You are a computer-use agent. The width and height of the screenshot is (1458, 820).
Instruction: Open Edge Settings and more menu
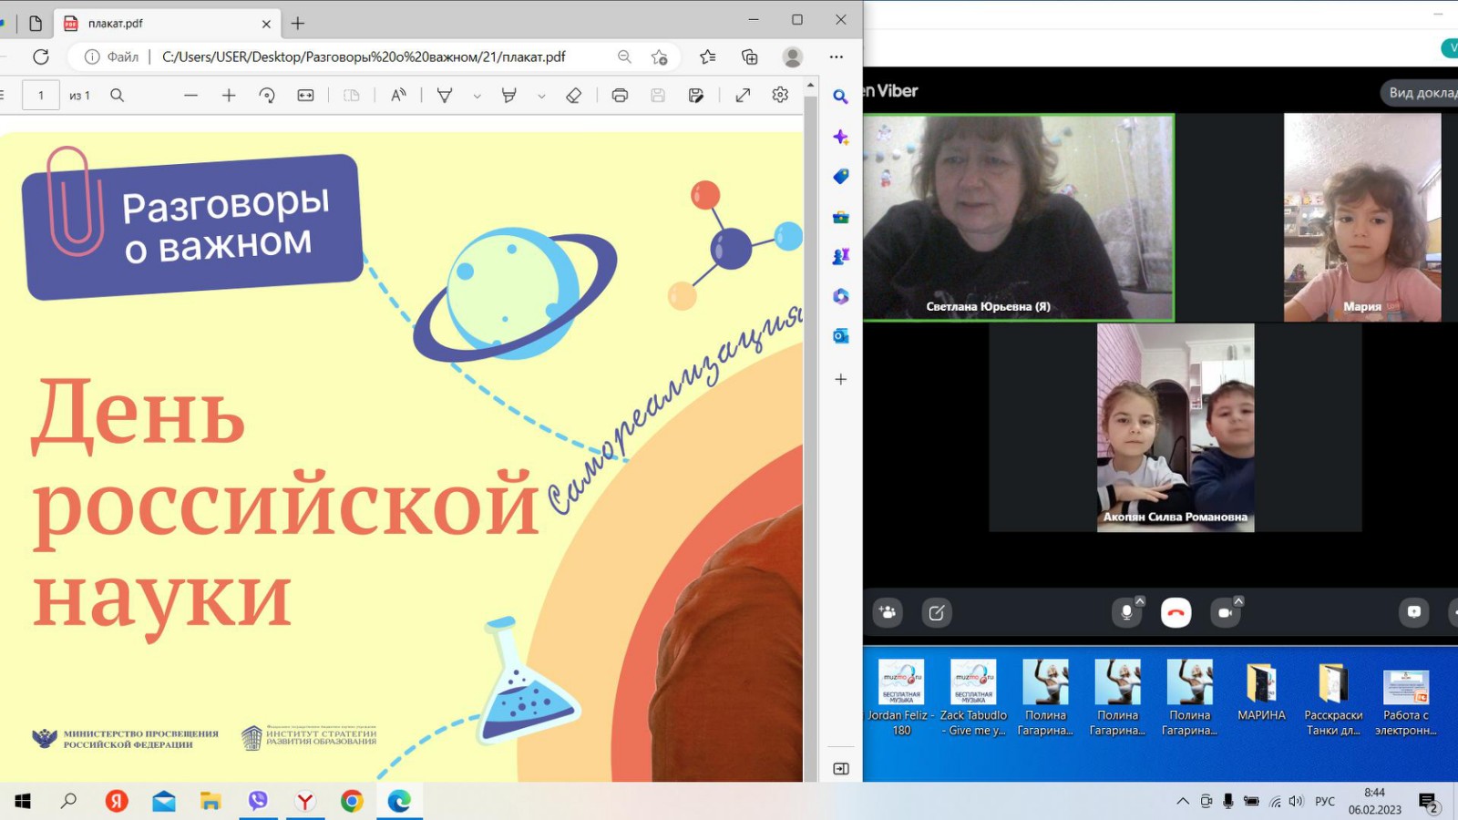837,56
